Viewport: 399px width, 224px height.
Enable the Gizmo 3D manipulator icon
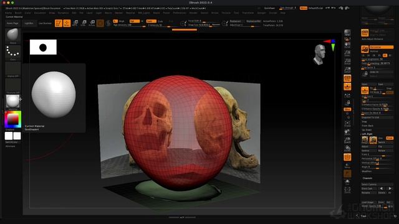point(100,23)
